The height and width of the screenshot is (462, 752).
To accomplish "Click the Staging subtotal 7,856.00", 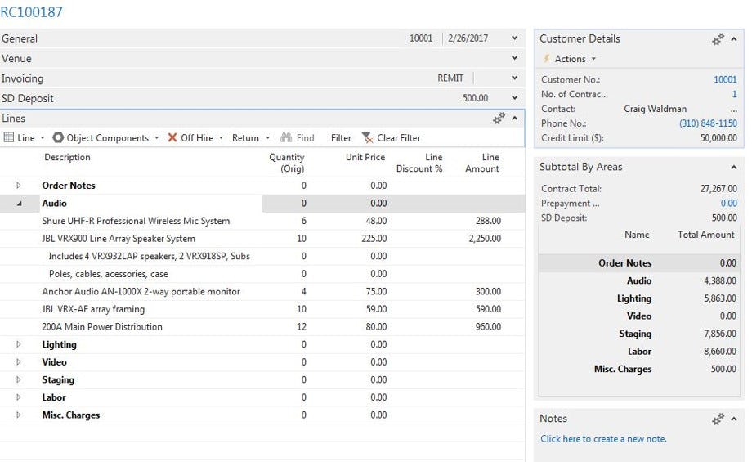I will pyautogui.click(x=720, y=334).
